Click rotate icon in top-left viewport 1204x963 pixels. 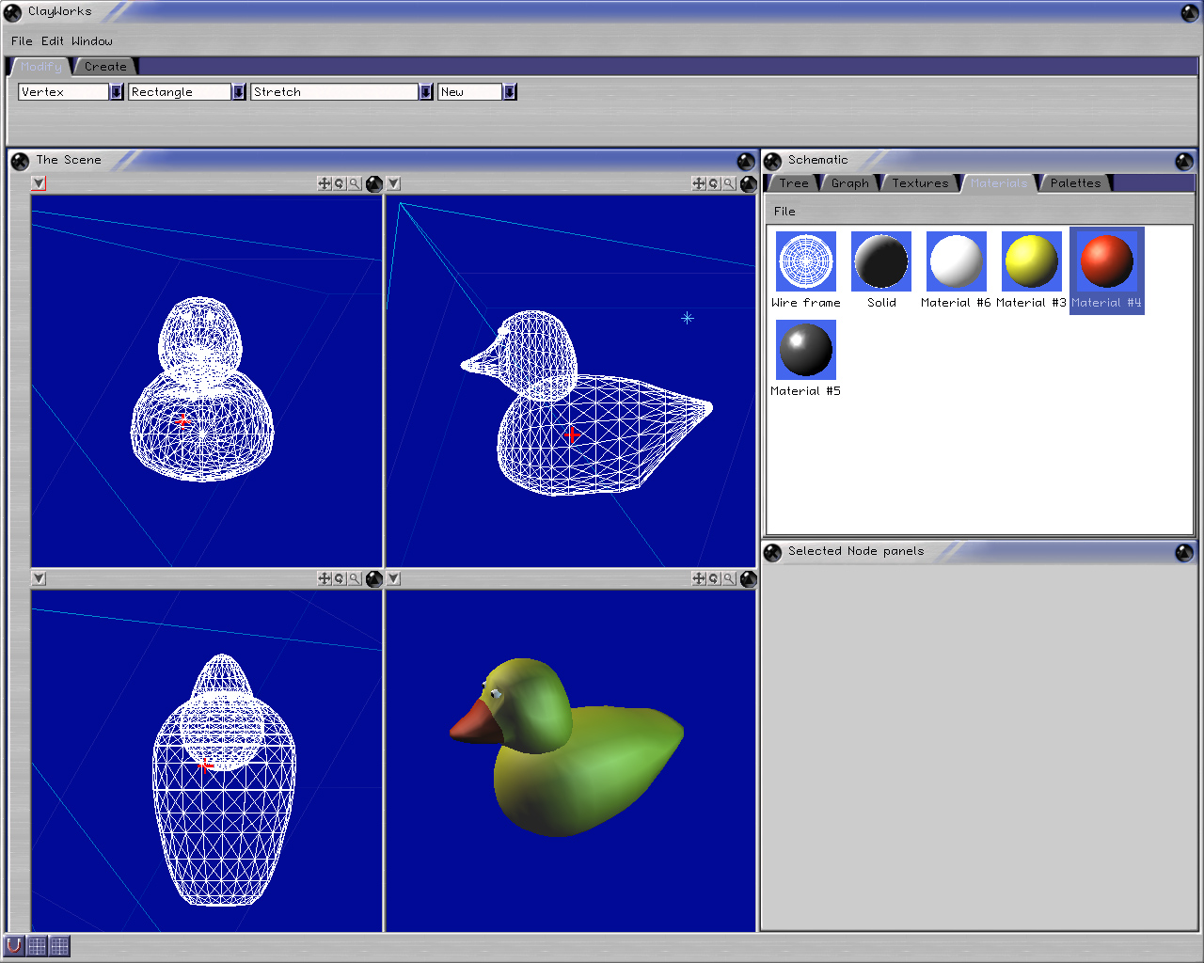(340, 184)
